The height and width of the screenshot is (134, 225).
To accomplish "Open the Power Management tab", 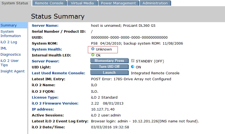I will [x=119, y=3].
